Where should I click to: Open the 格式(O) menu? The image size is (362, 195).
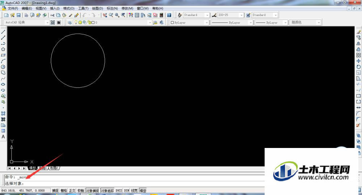[69, 8]
